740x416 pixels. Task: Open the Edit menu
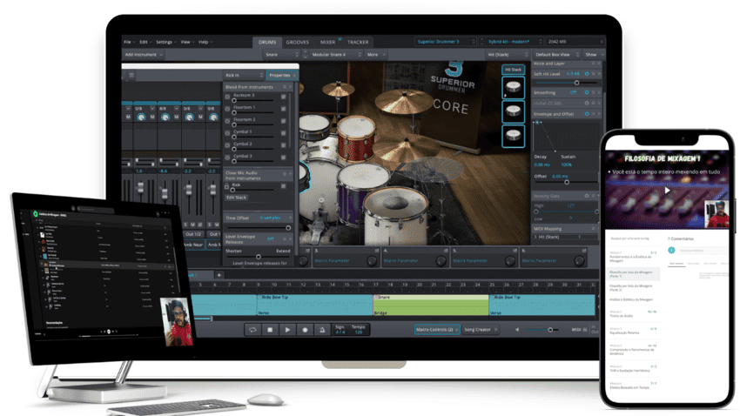(x=146, y=42)
